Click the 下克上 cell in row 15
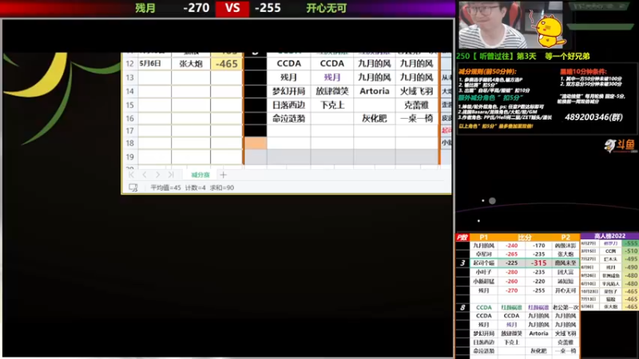This screenshot has width=639, height=359. (x=332, y=105)
